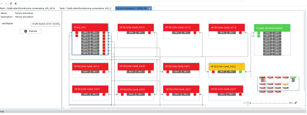The image size is (307, 115).
Task: Select the 3Com_345 switch node header
Action: [90, 27]
